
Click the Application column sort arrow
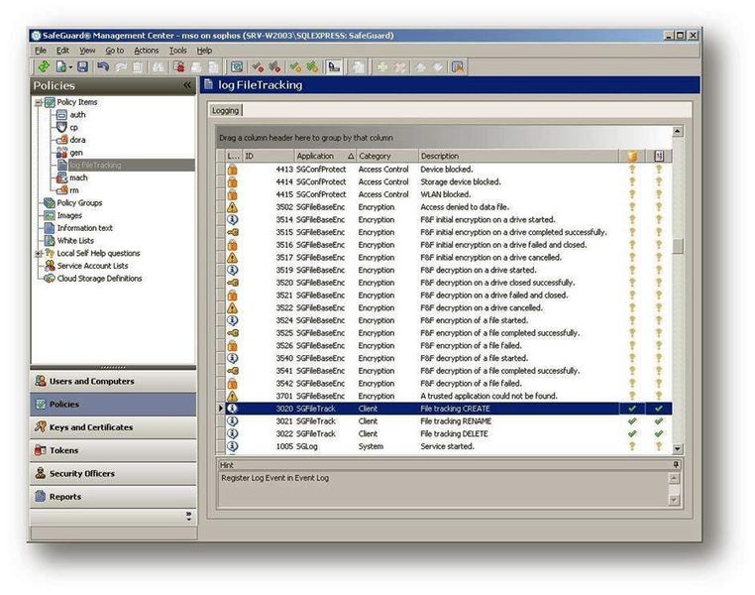(351, 156)
